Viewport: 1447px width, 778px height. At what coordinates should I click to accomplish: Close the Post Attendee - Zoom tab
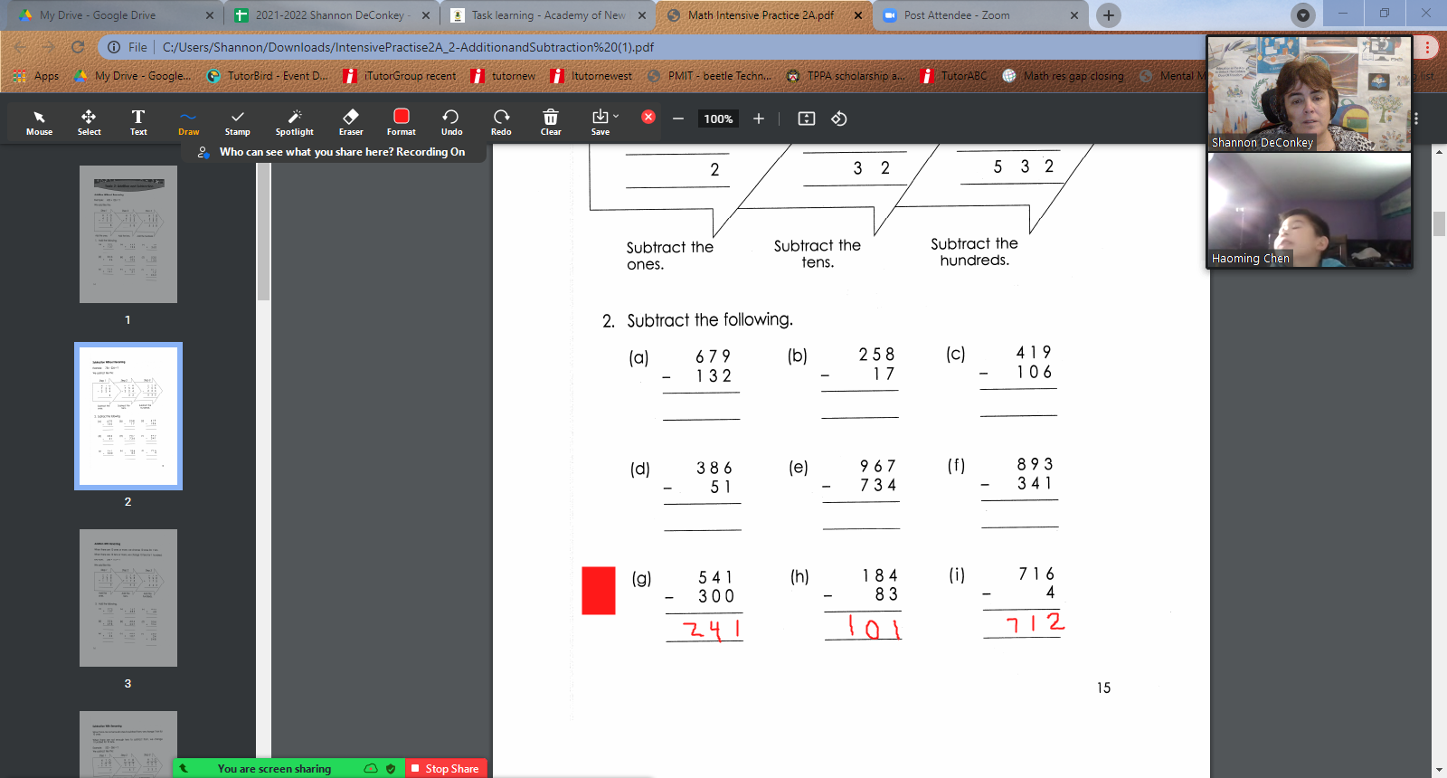1073,15
